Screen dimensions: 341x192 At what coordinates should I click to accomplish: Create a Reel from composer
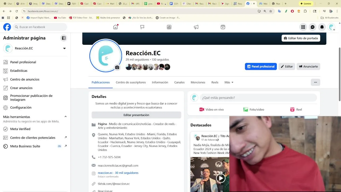pos(296,110)
